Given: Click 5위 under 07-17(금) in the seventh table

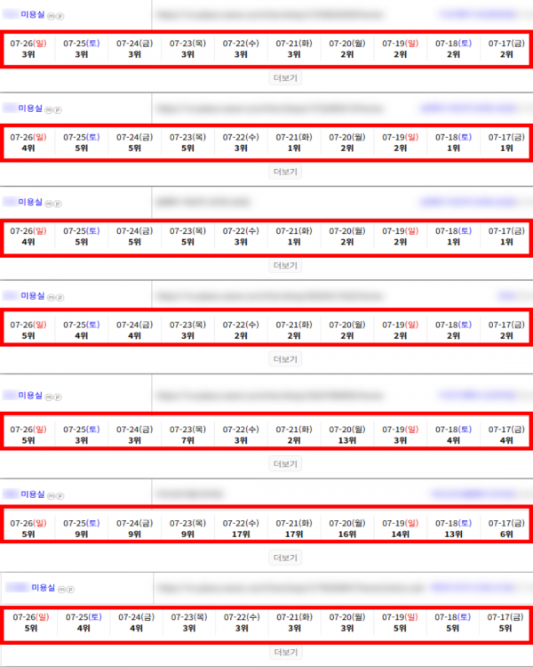Looking at the screenshot, I should pos(505,628).
